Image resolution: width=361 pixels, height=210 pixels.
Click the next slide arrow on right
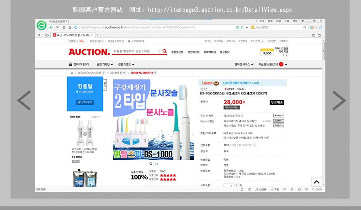point(339,100)
